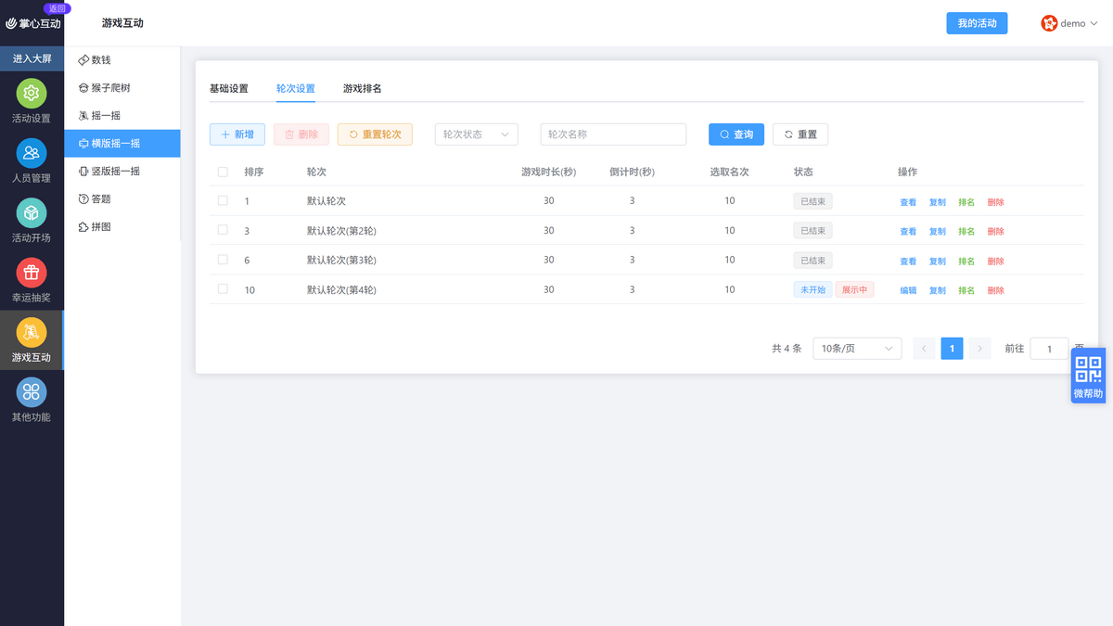Viewport: 1113px width, 626px height.
Task: Click 我的活动 button
Action: tap(977, 23)
